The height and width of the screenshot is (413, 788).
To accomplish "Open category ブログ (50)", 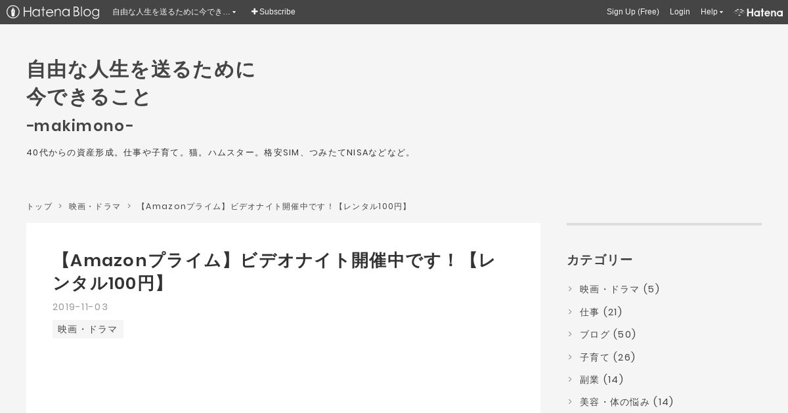I will tap(608, 334).
